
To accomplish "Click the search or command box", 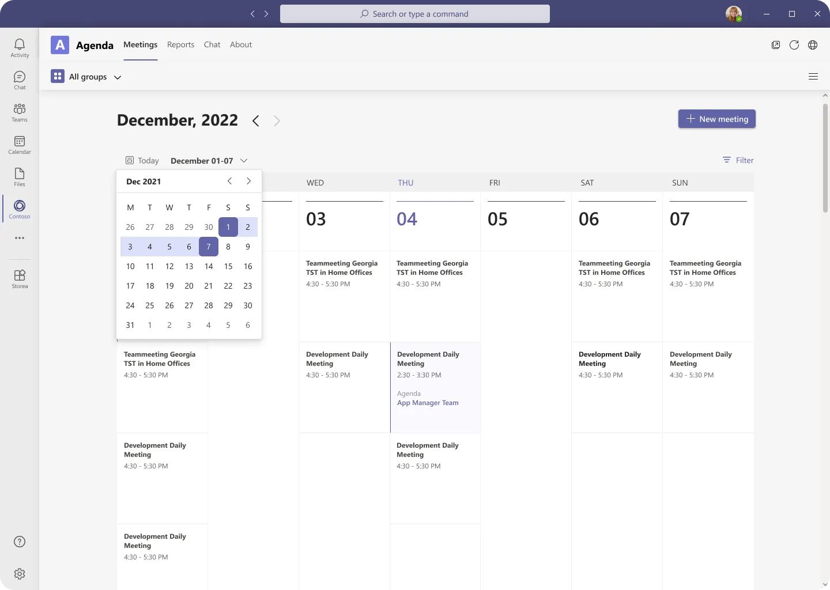I will (x=415, y=14).
